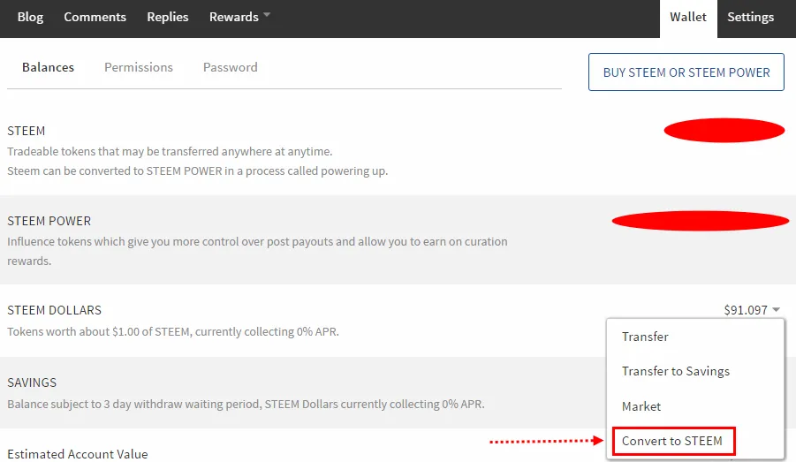Click the redacted STEEM POWER balance
Screen dimensions: 796x462
click(700, 220)
